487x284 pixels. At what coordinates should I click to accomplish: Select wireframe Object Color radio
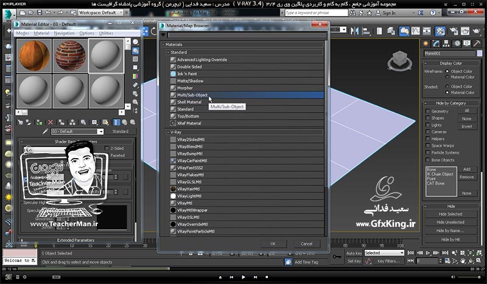pos(447,71)
